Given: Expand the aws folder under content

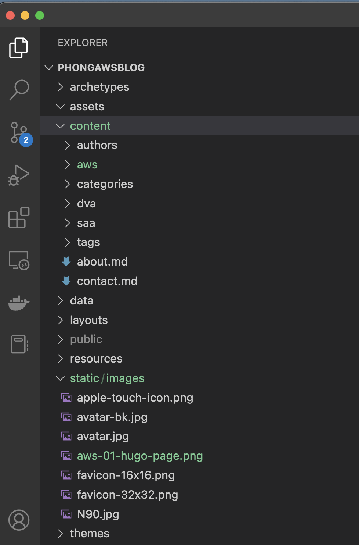Looking at the screenshot, I should pos(87,165).
